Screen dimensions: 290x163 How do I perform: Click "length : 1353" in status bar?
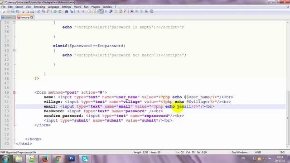(141, 152)
